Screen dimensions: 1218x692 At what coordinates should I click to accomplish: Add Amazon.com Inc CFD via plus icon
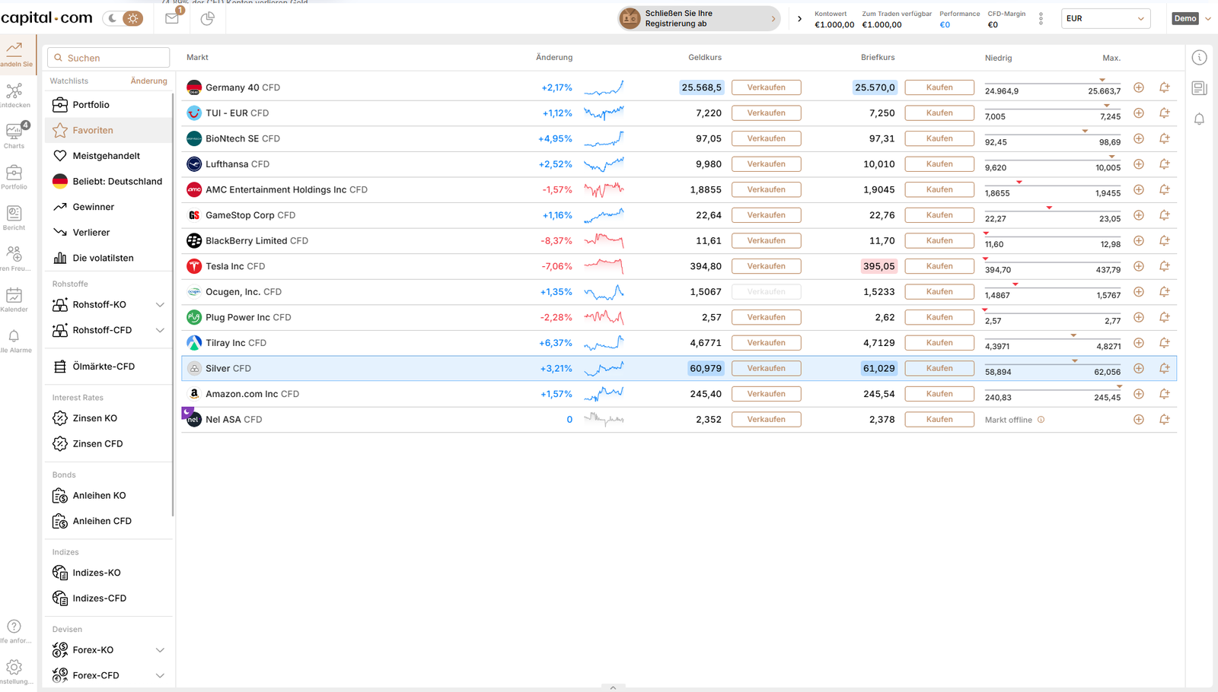click(1139, 394)
